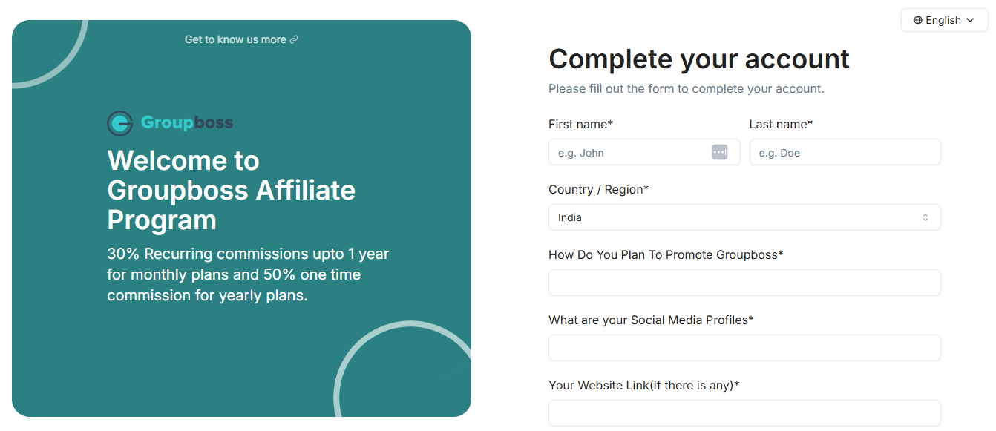The width and height of the screenshot is (996, 431).
Task: Click the 'First name*' label
Action: (x=580, y=124)
